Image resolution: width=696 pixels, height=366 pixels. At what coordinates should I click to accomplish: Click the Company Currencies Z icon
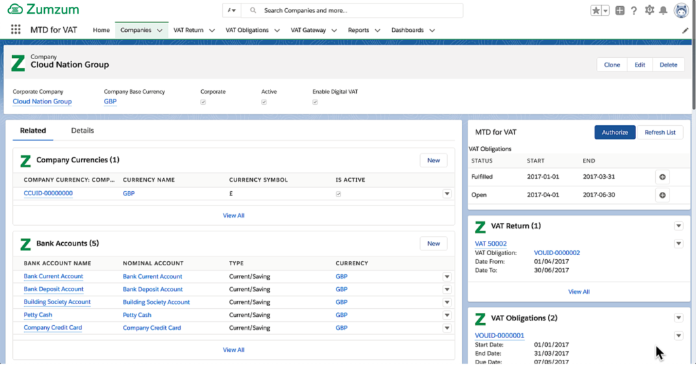26,161
